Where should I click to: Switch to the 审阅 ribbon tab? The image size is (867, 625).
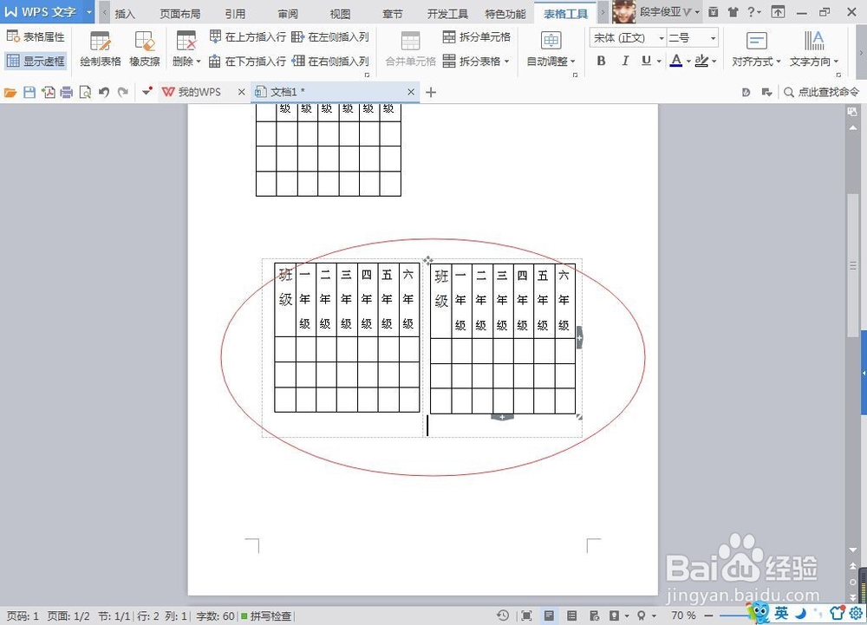point(288,14)
